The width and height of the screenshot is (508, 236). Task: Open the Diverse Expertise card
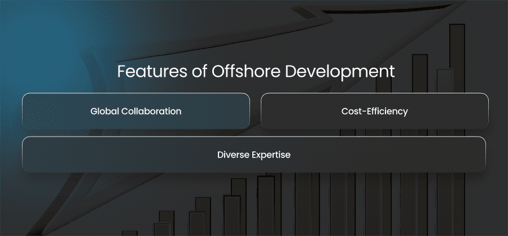click(x=254, y=155)
